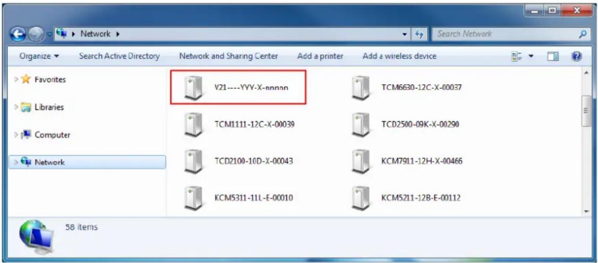Select Libraries in navigation pane
Viewport: 598px width, 263px height.
[49, 107]
